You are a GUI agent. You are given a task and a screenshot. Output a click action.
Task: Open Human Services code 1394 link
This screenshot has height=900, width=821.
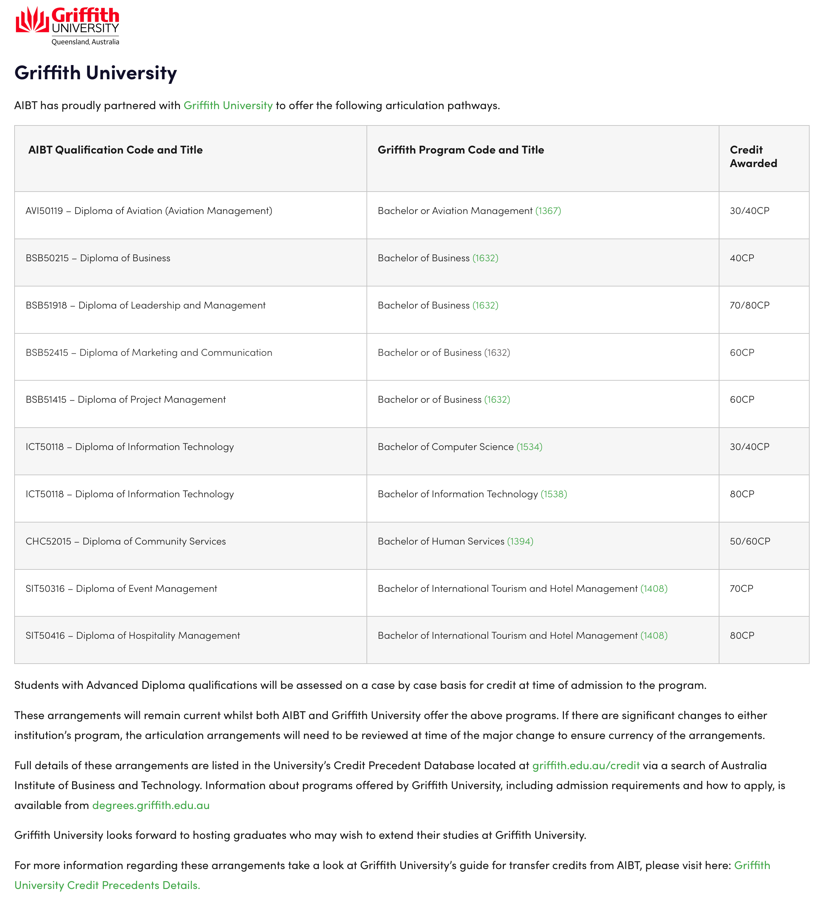(520, 541)
